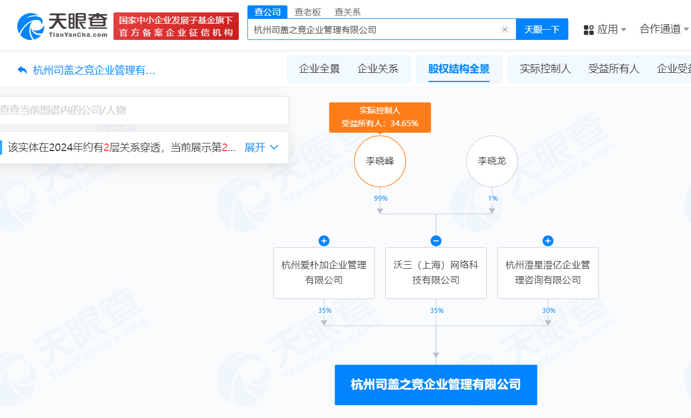Expand 杭州澄星澄亿企业管理咨询有限公司 node
Screen dimensions: 691x418
point(548,241)
